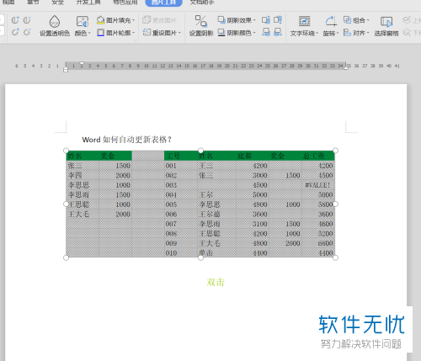Click the bottom-right resize handle of table image
This screenshot has width=421, height=361.
[335, 257]
